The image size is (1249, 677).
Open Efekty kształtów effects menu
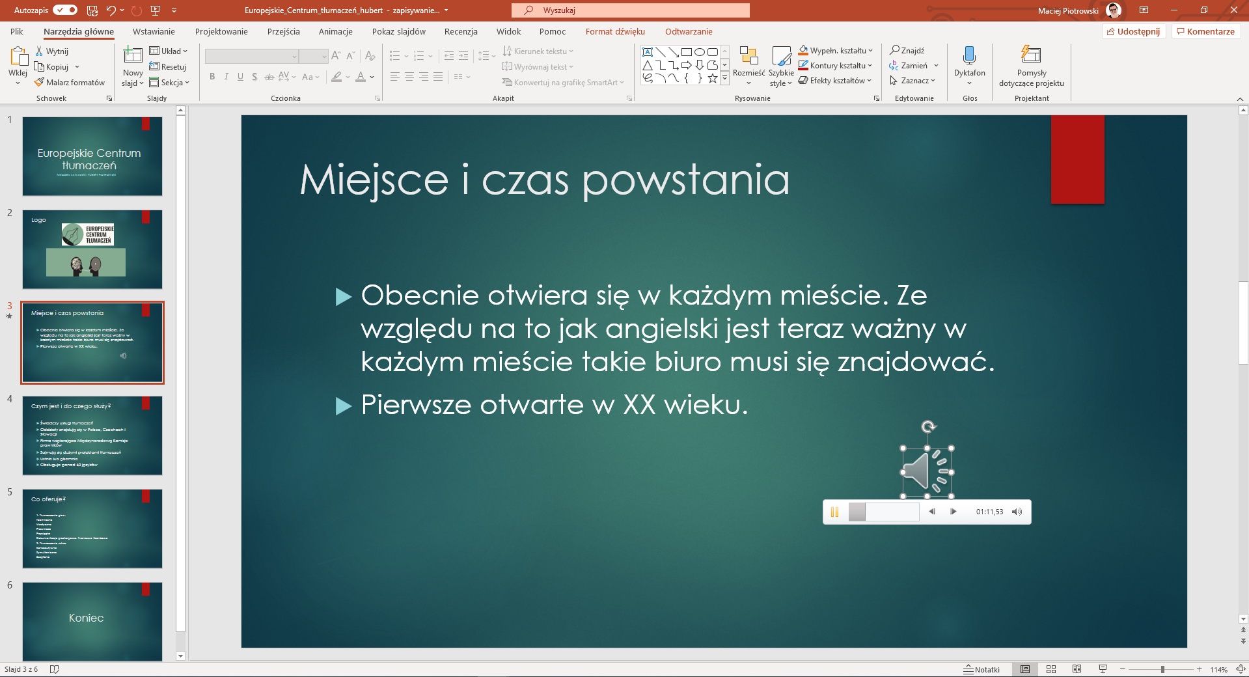[x=835, y=80]
